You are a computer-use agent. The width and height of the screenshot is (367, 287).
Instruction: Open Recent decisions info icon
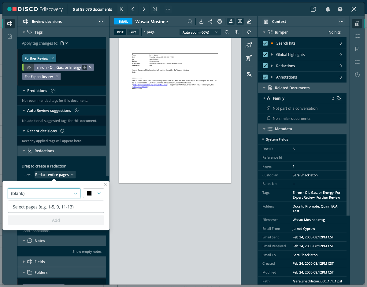pos(62,131)
